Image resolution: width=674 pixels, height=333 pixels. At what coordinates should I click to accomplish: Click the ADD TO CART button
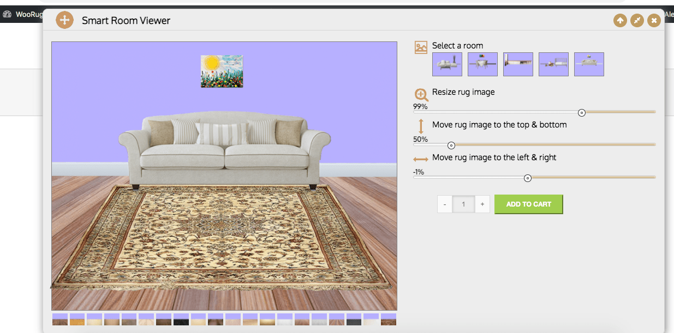pyautogui.click(x=528, y=204)
